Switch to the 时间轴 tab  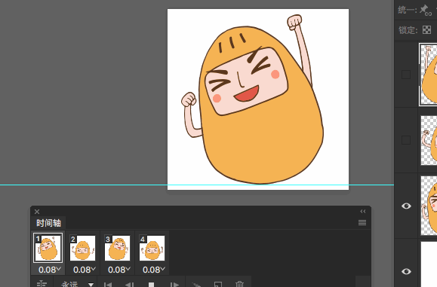(48, 223)
